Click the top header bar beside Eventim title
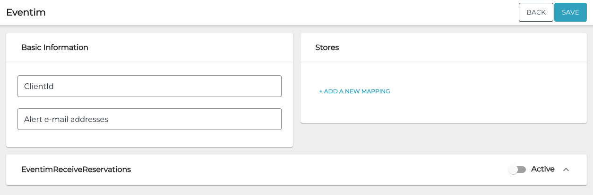 click(x=284, y=13)
